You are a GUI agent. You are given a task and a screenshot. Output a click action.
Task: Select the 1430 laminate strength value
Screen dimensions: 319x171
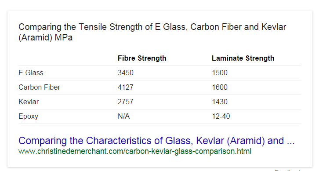tap(220, 102)
